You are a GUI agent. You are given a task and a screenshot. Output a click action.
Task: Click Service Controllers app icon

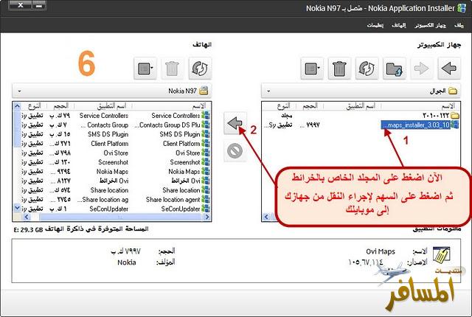[x=206, y=116]
